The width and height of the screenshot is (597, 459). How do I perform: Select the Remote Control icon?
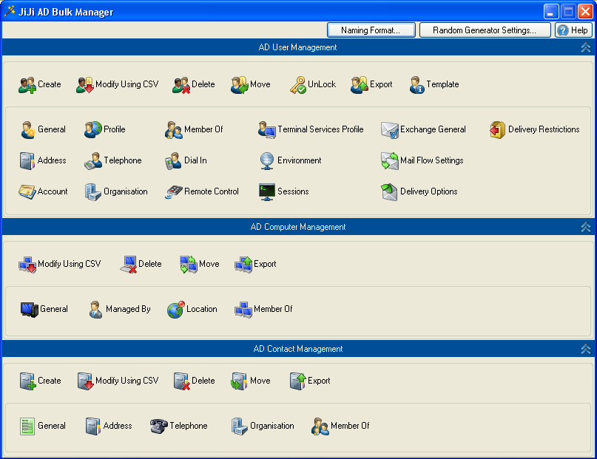[x=174, y=192]
